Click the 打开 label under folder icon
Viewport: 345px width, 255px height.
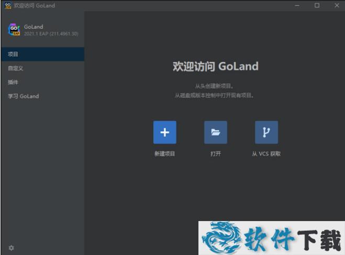pyautogui.click(x=215, y=154)
